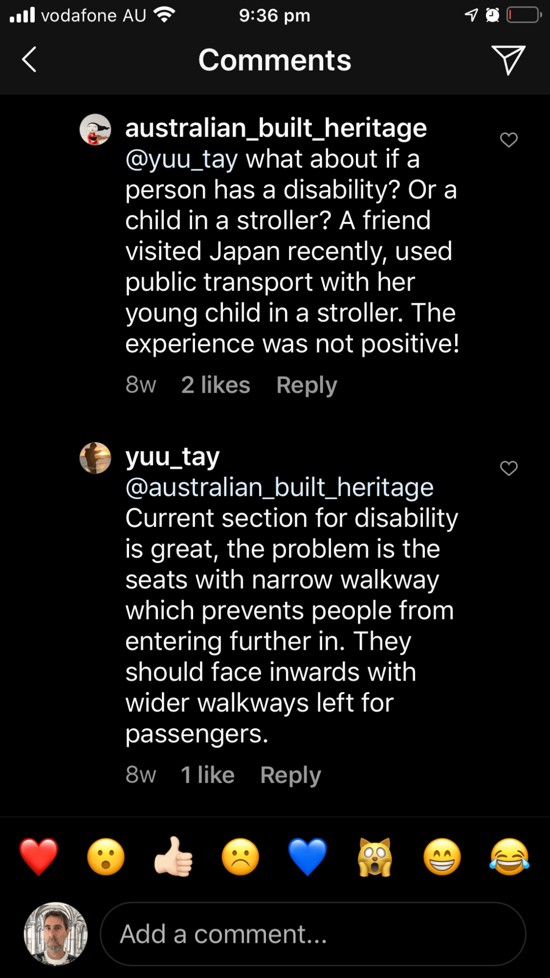Tap the back arrow to leave Comments
Viewport: 550px width, 978px height.
click(x=29, y=60)
